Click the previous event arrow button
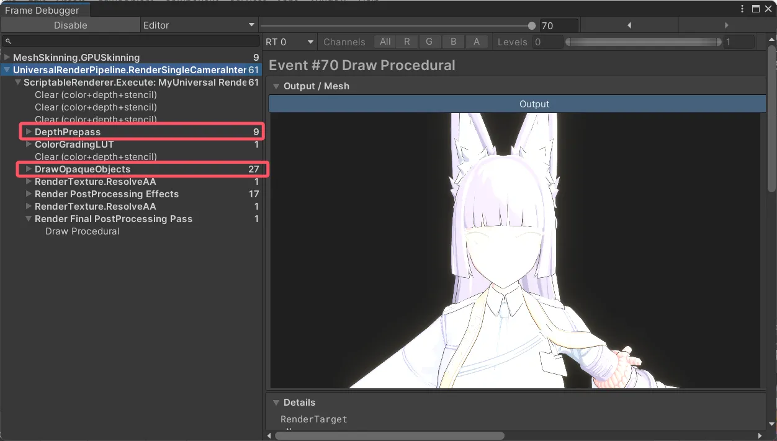Screen dimensions: 777x441 pos(629,25)
